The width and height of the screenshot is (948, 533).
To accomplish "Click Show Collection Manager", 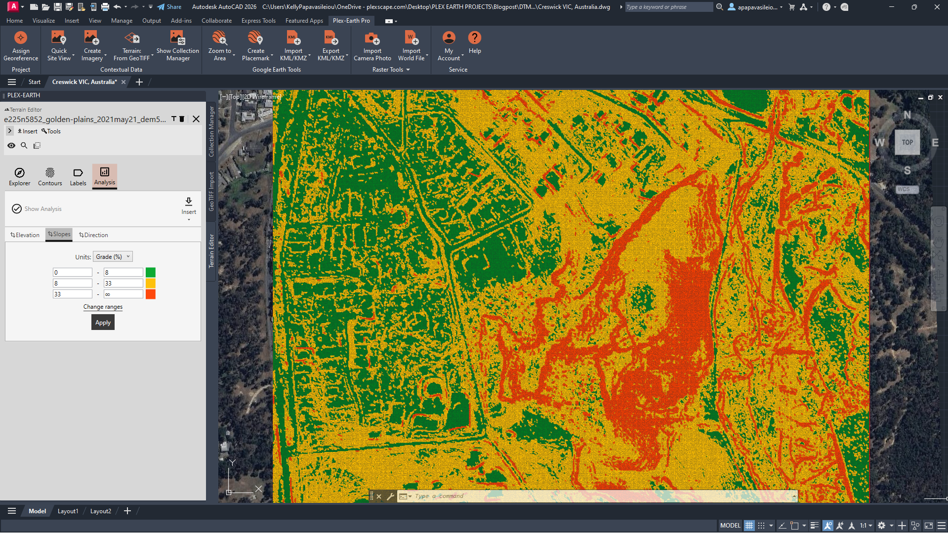I will (x=178, y=46).
